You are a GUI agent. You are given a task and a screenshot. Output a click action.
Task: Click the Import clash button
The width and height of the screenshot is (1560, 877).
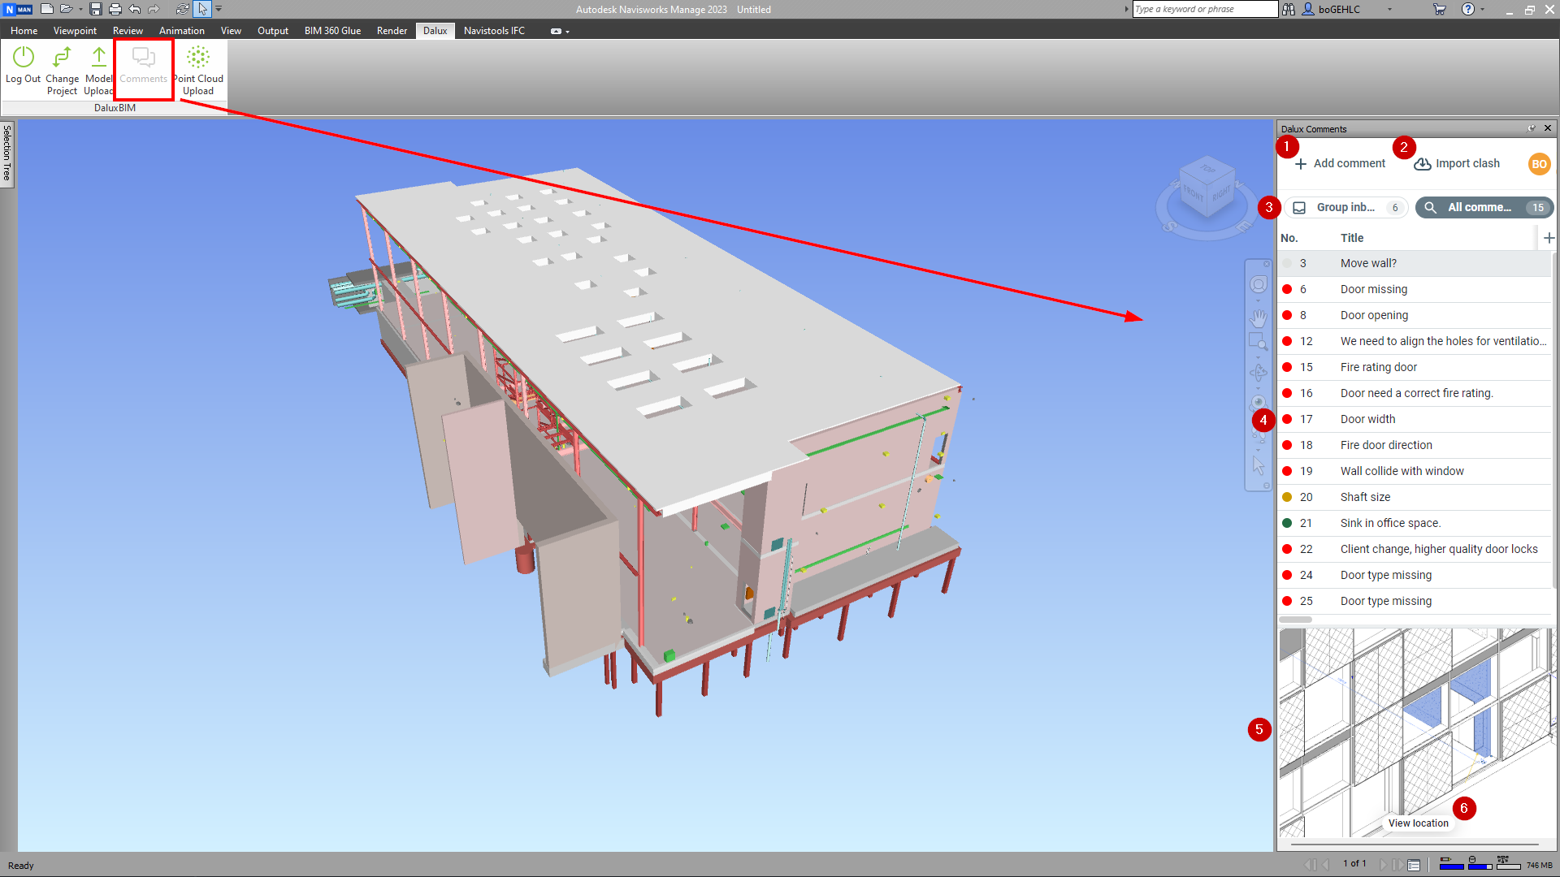click(x=1457, y=163)
